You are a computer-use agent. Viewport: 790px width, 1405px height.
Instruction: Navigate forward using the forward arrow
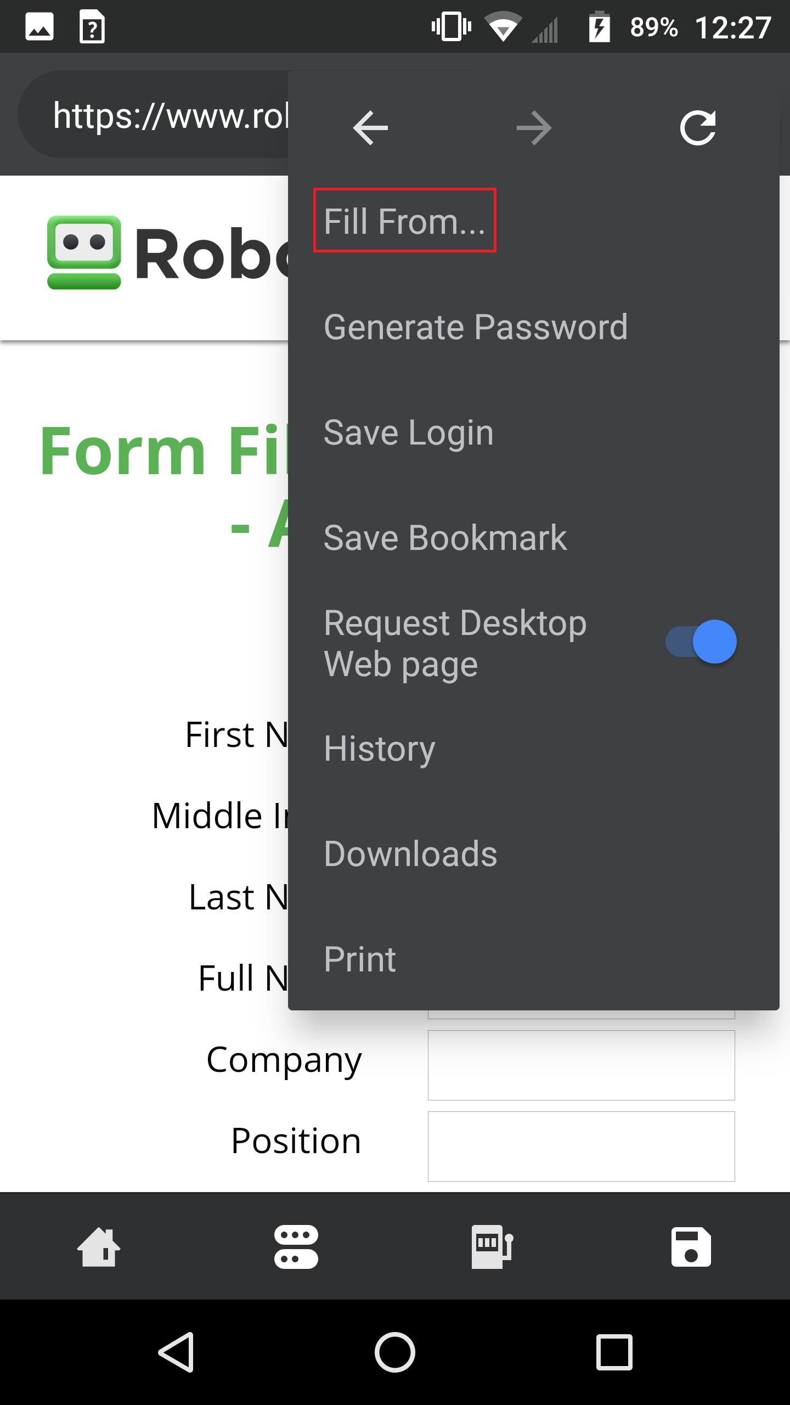[x=534, y=127]
